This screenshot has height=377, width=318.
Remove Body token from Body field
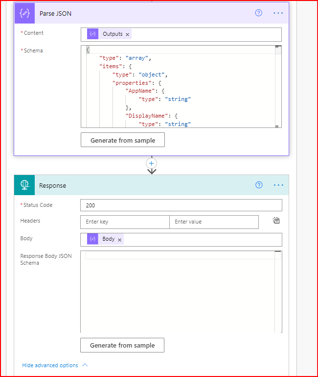[x=120, y=239]
